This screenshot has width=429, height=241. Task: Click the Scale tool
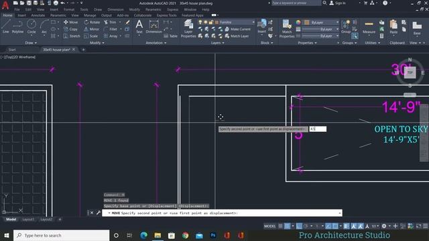91,35
